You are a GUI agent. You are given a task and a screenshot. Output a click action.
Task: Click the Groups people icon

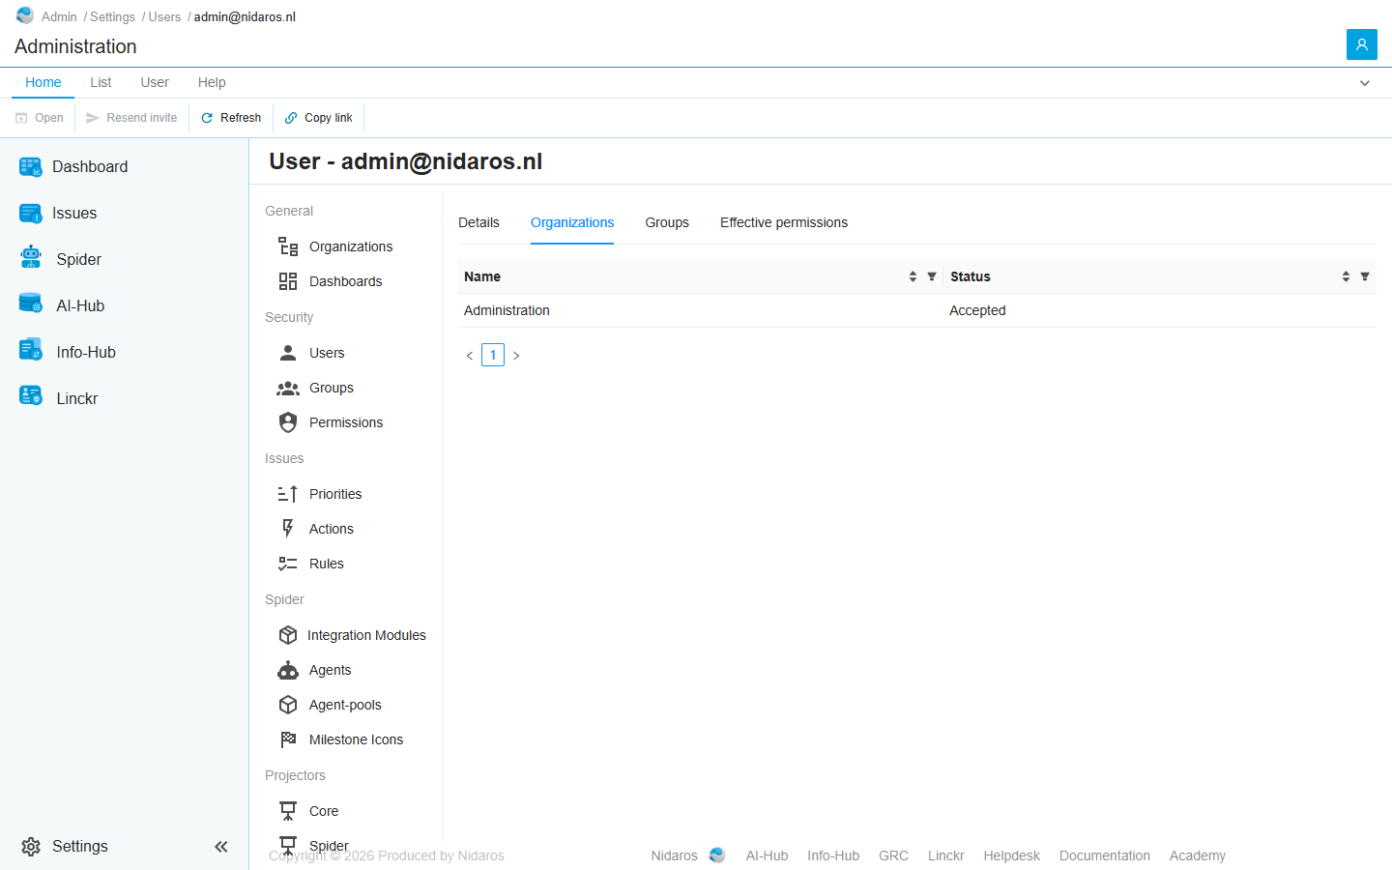click(288, 388)
